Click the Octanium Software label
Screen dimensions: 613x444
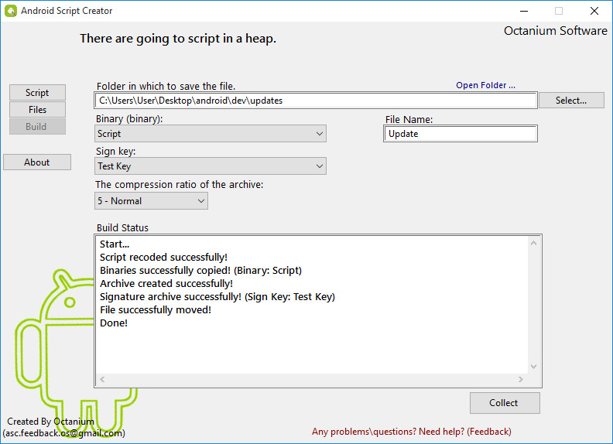[556, 30]
